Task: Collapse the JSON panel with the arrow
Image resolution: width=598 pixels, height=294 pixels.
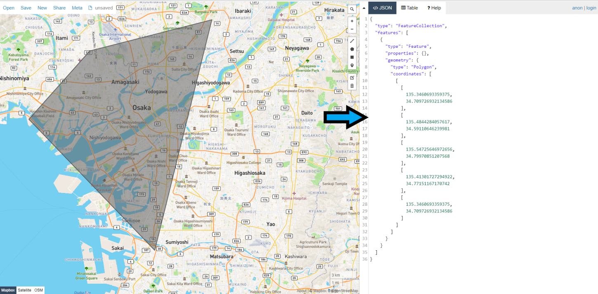Action: (x=364, y=7)
